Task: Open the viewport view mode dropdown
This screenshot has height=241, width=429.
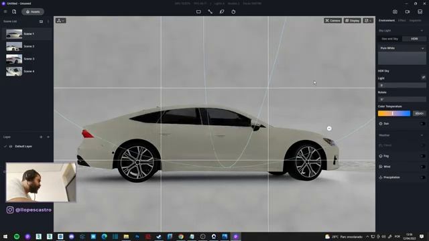Action: (60, 21)
